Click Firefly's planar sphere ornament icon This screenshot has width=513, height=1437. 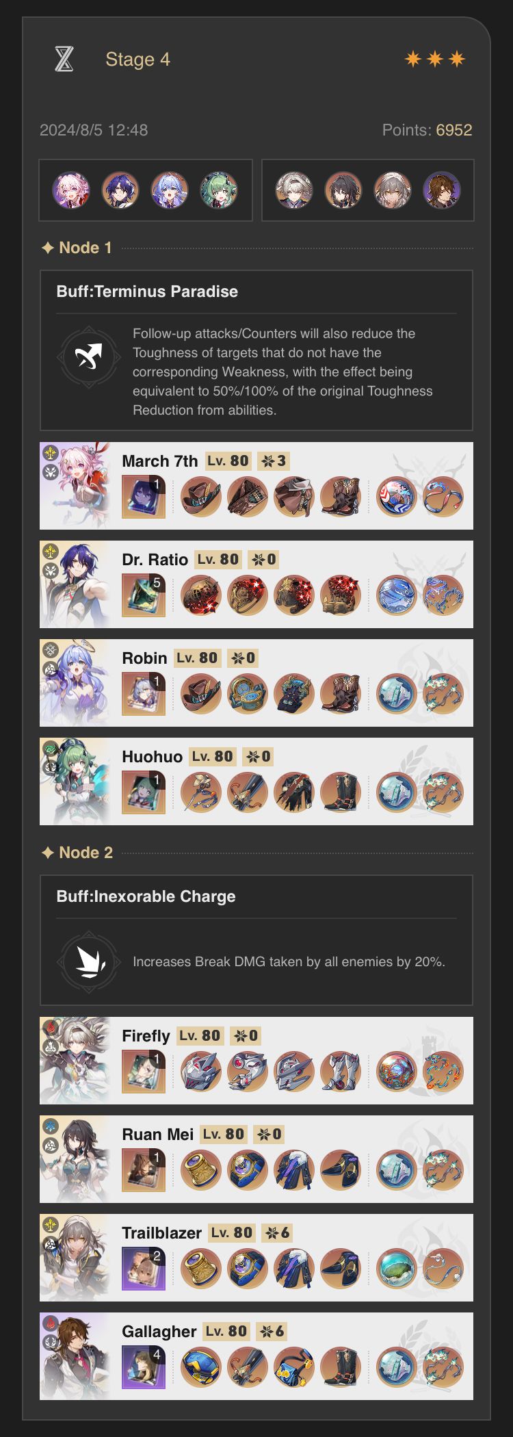click(397, 1072)
